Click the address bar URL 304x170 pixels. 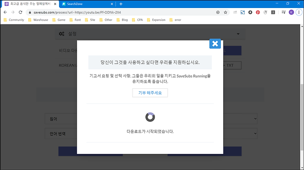click(x=77, y=12)
